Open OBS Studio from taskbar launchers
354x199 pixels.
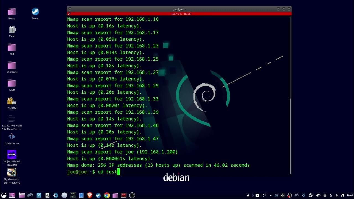click(x=132, y=195)
